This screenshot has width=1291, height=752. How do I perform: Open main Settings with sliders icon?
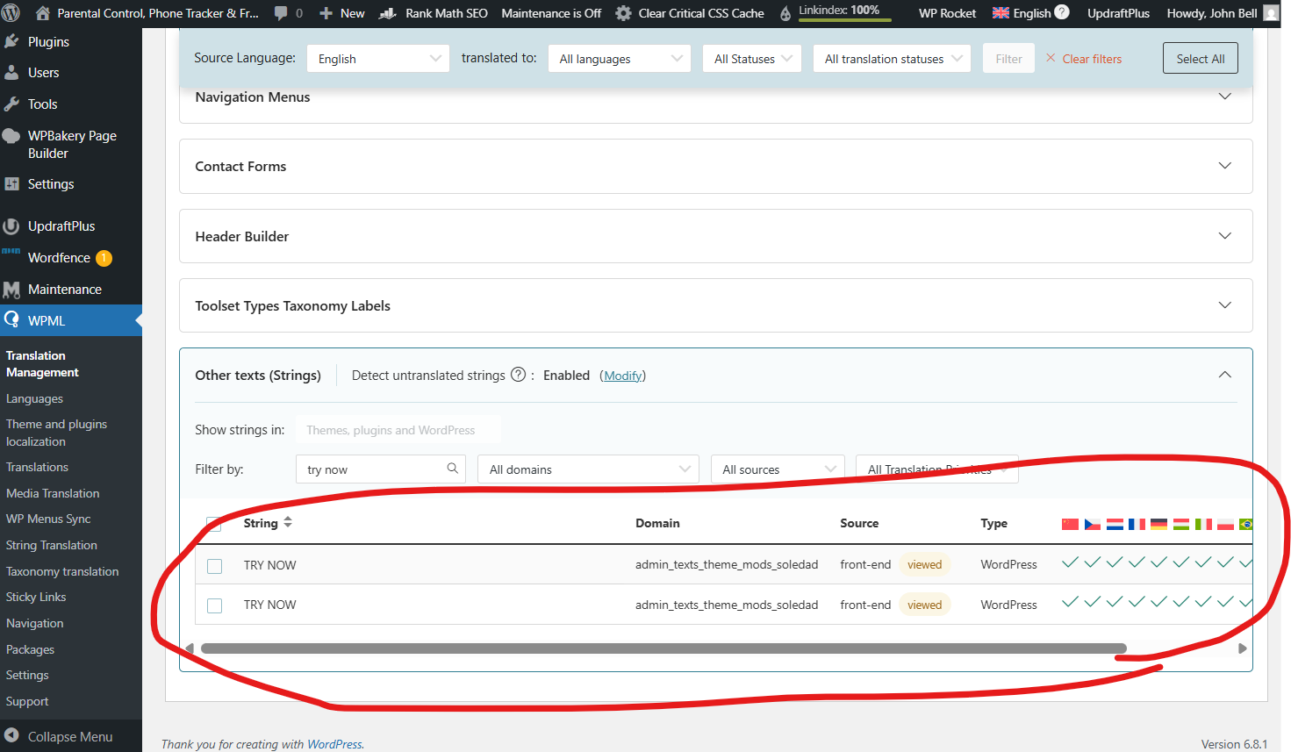pos(50,184)
